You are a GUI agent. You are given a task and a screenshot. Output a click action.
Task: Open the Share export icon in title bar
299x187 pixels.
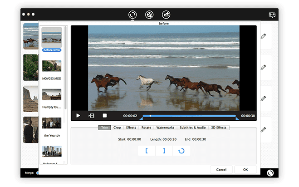pyautogui.click(x=166, y=15)
